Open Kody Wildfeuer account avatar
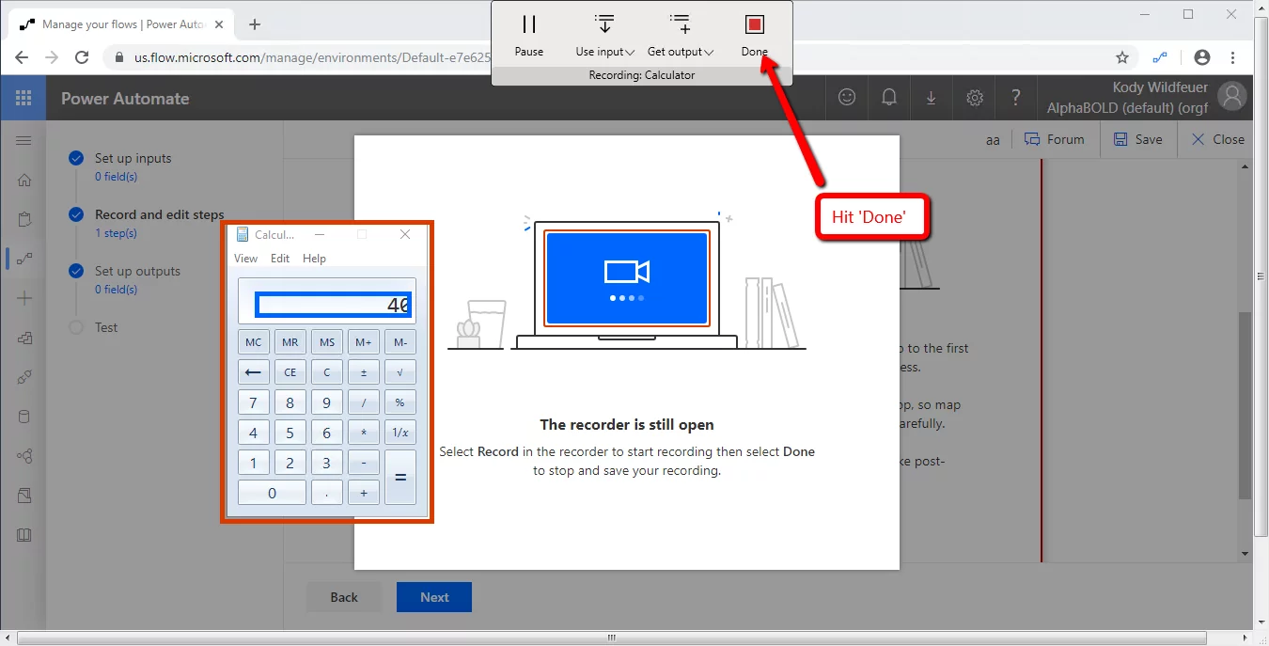The width and height of the screenshot is (1269, 646). [1231, 96]
